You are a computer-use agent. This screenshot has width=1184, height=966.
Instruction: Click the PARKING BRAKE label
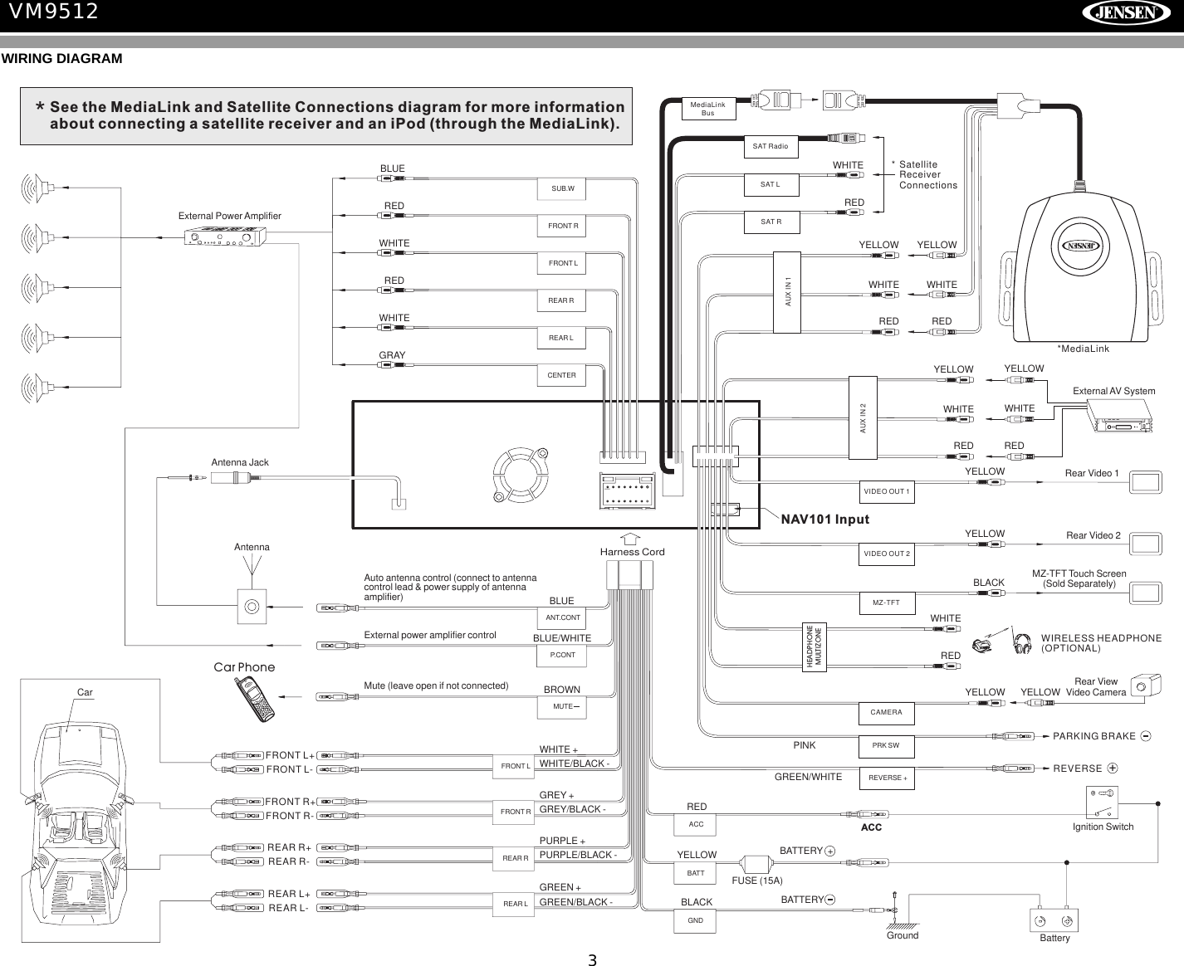1094,736
